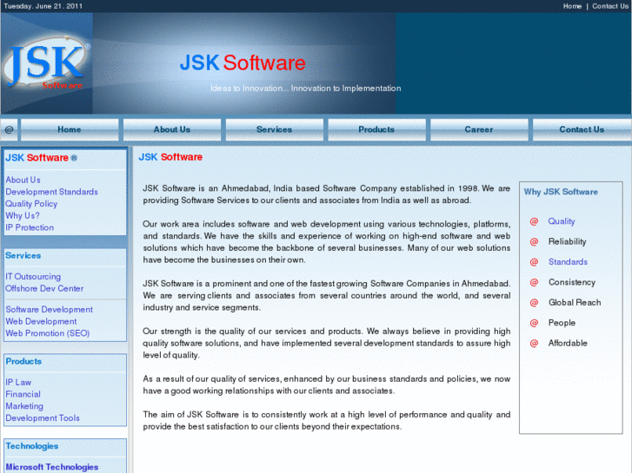Screen dimensions: 632x473
Task: Click the Services sidebar heading
Action: tap(23, 256)
